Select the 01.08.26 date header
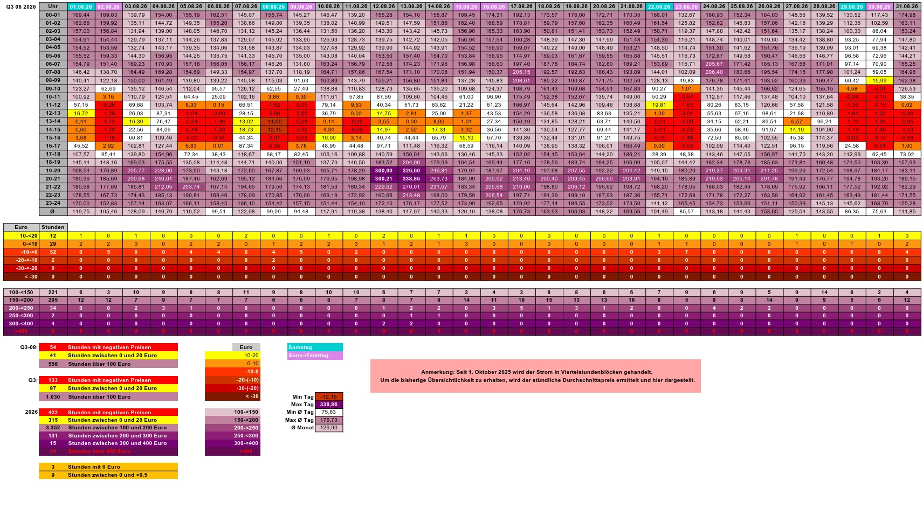 pyautogui.click(x=81, y=7)
